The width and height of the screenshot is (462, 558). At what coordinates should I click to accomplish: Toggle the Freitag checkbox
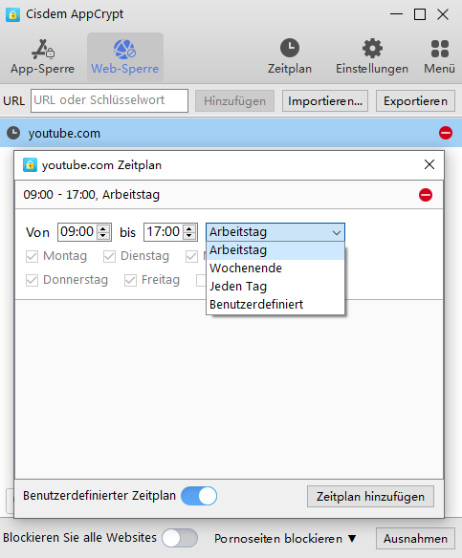tap(130, 280)
